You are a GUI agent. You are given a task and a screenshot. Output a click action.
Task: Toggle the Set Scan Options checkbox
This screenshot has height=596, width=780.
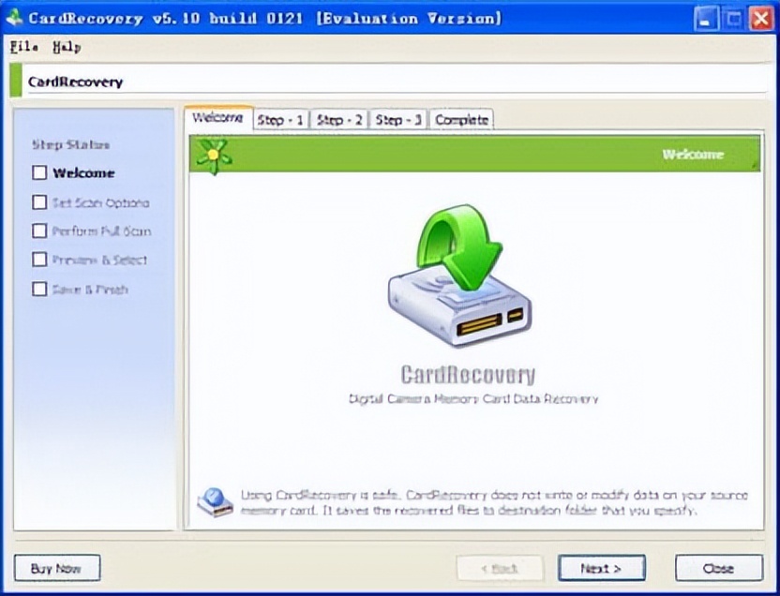[39, 201]
